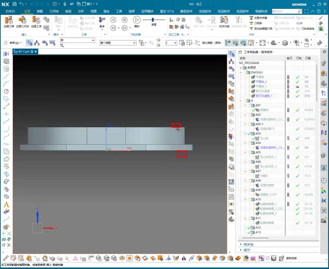Click the Create Geometry (创建几何体) icon
The height and width of the screenshot is (269, 329).
22,20
